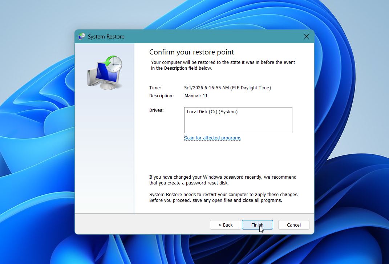Click the password reset disk recommendation text

pyautogui.click(x=223, y=180)
